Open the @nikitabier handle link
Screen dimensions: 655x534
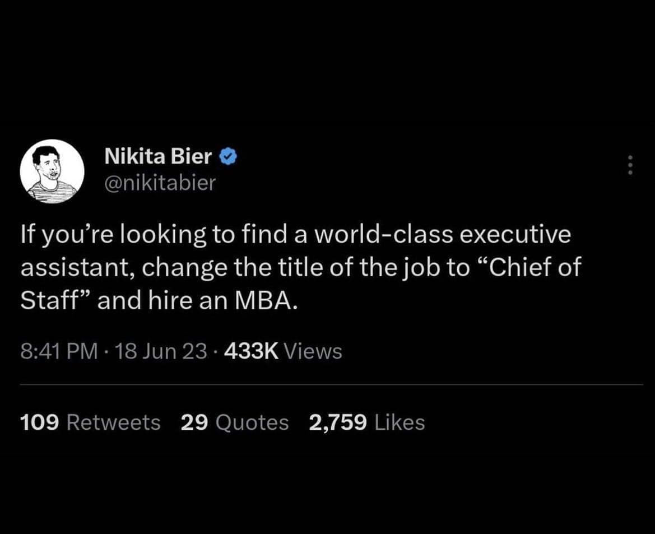(160, 183)
